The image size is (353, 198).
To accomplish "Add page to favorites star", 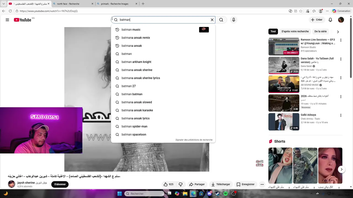I will tap(301, 11).
